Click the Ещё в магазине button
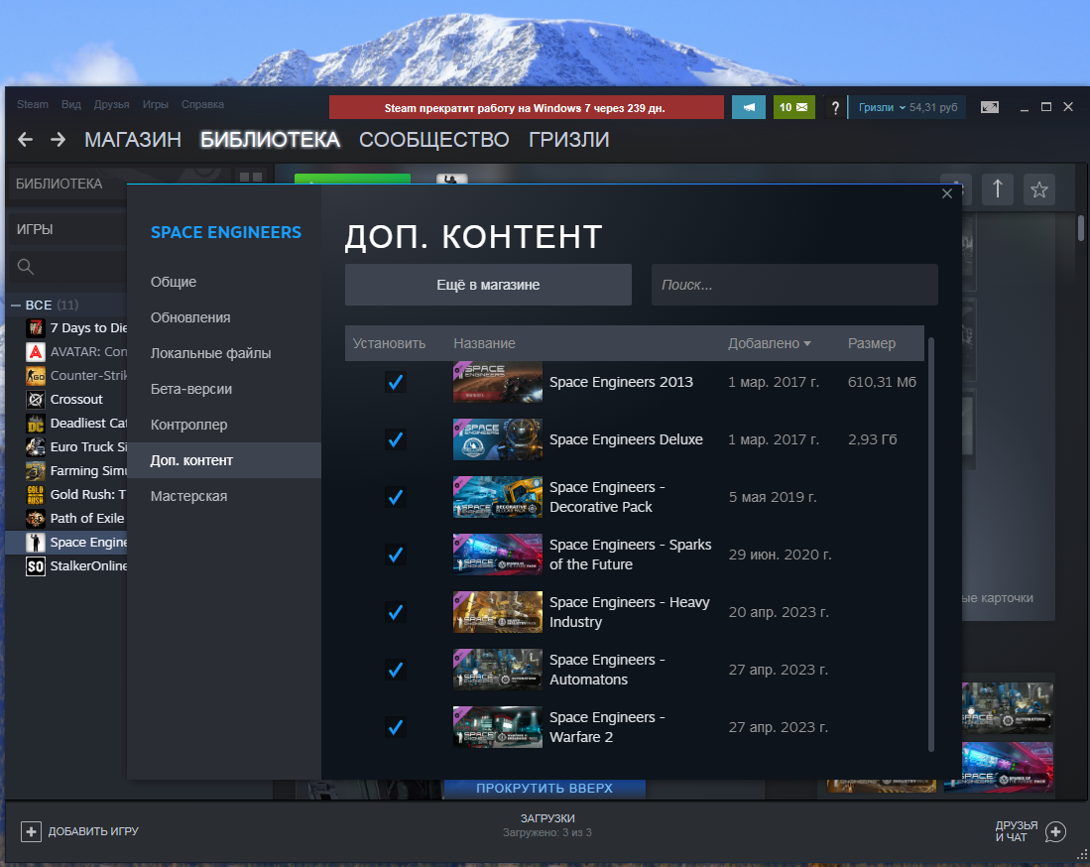Screen dimensions: 1090x867 point(488,285)
